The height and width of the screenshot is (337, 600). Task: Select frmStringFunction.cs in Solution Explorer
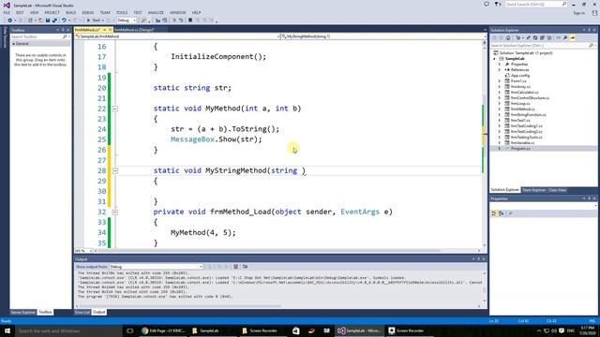coord(528,114)
